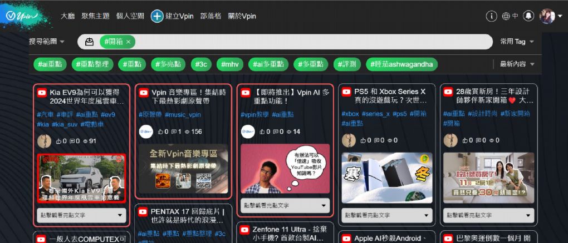The width and height of the screenshot is (568, 243).
Task: Like the Vpin 音樂專區 card thumbs-up
Action: coord(161,132)
